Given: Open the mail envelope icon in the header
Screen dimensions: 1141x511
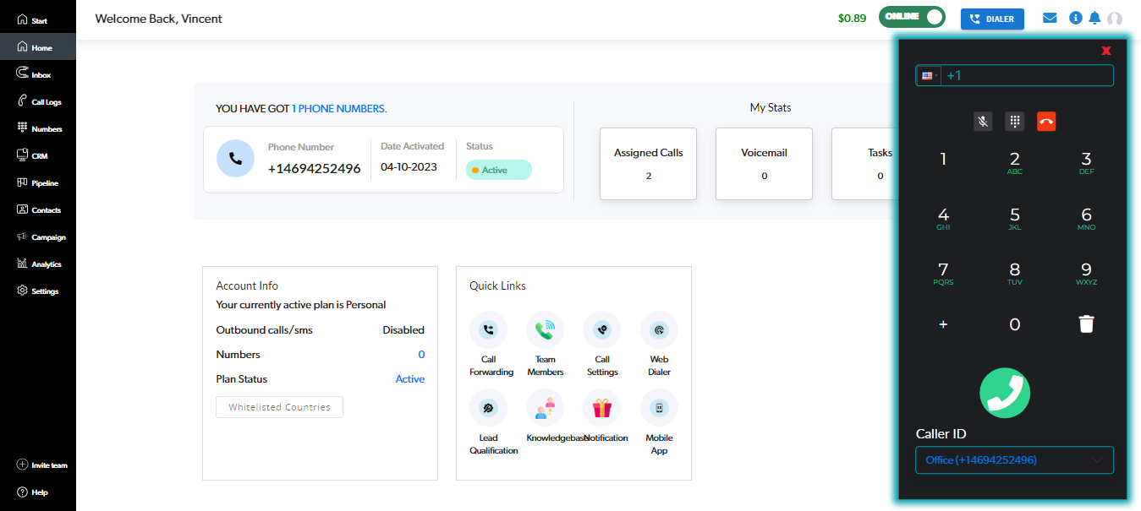Looking at the screenshot, I should 1050,18.
